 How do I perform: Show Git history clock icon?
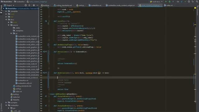pyautogui.click(x=189, y=2)
